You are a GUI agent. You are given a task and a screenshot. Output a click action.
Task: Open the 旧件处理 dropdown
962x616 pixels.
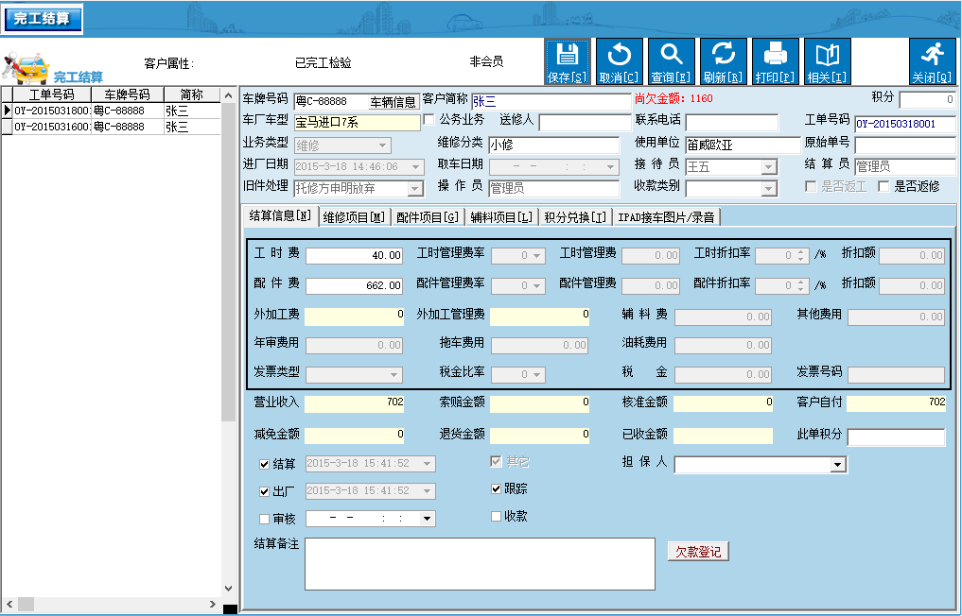[415, 189]
